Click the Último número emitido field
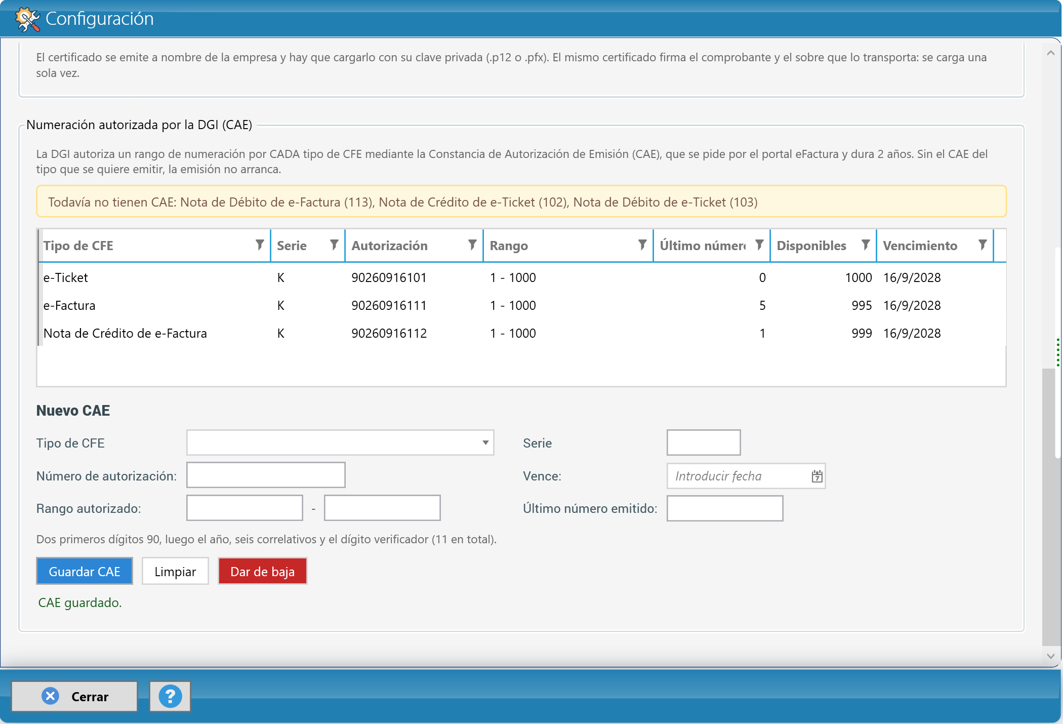Screen dimensions: 1063x724 coord(725,508)
